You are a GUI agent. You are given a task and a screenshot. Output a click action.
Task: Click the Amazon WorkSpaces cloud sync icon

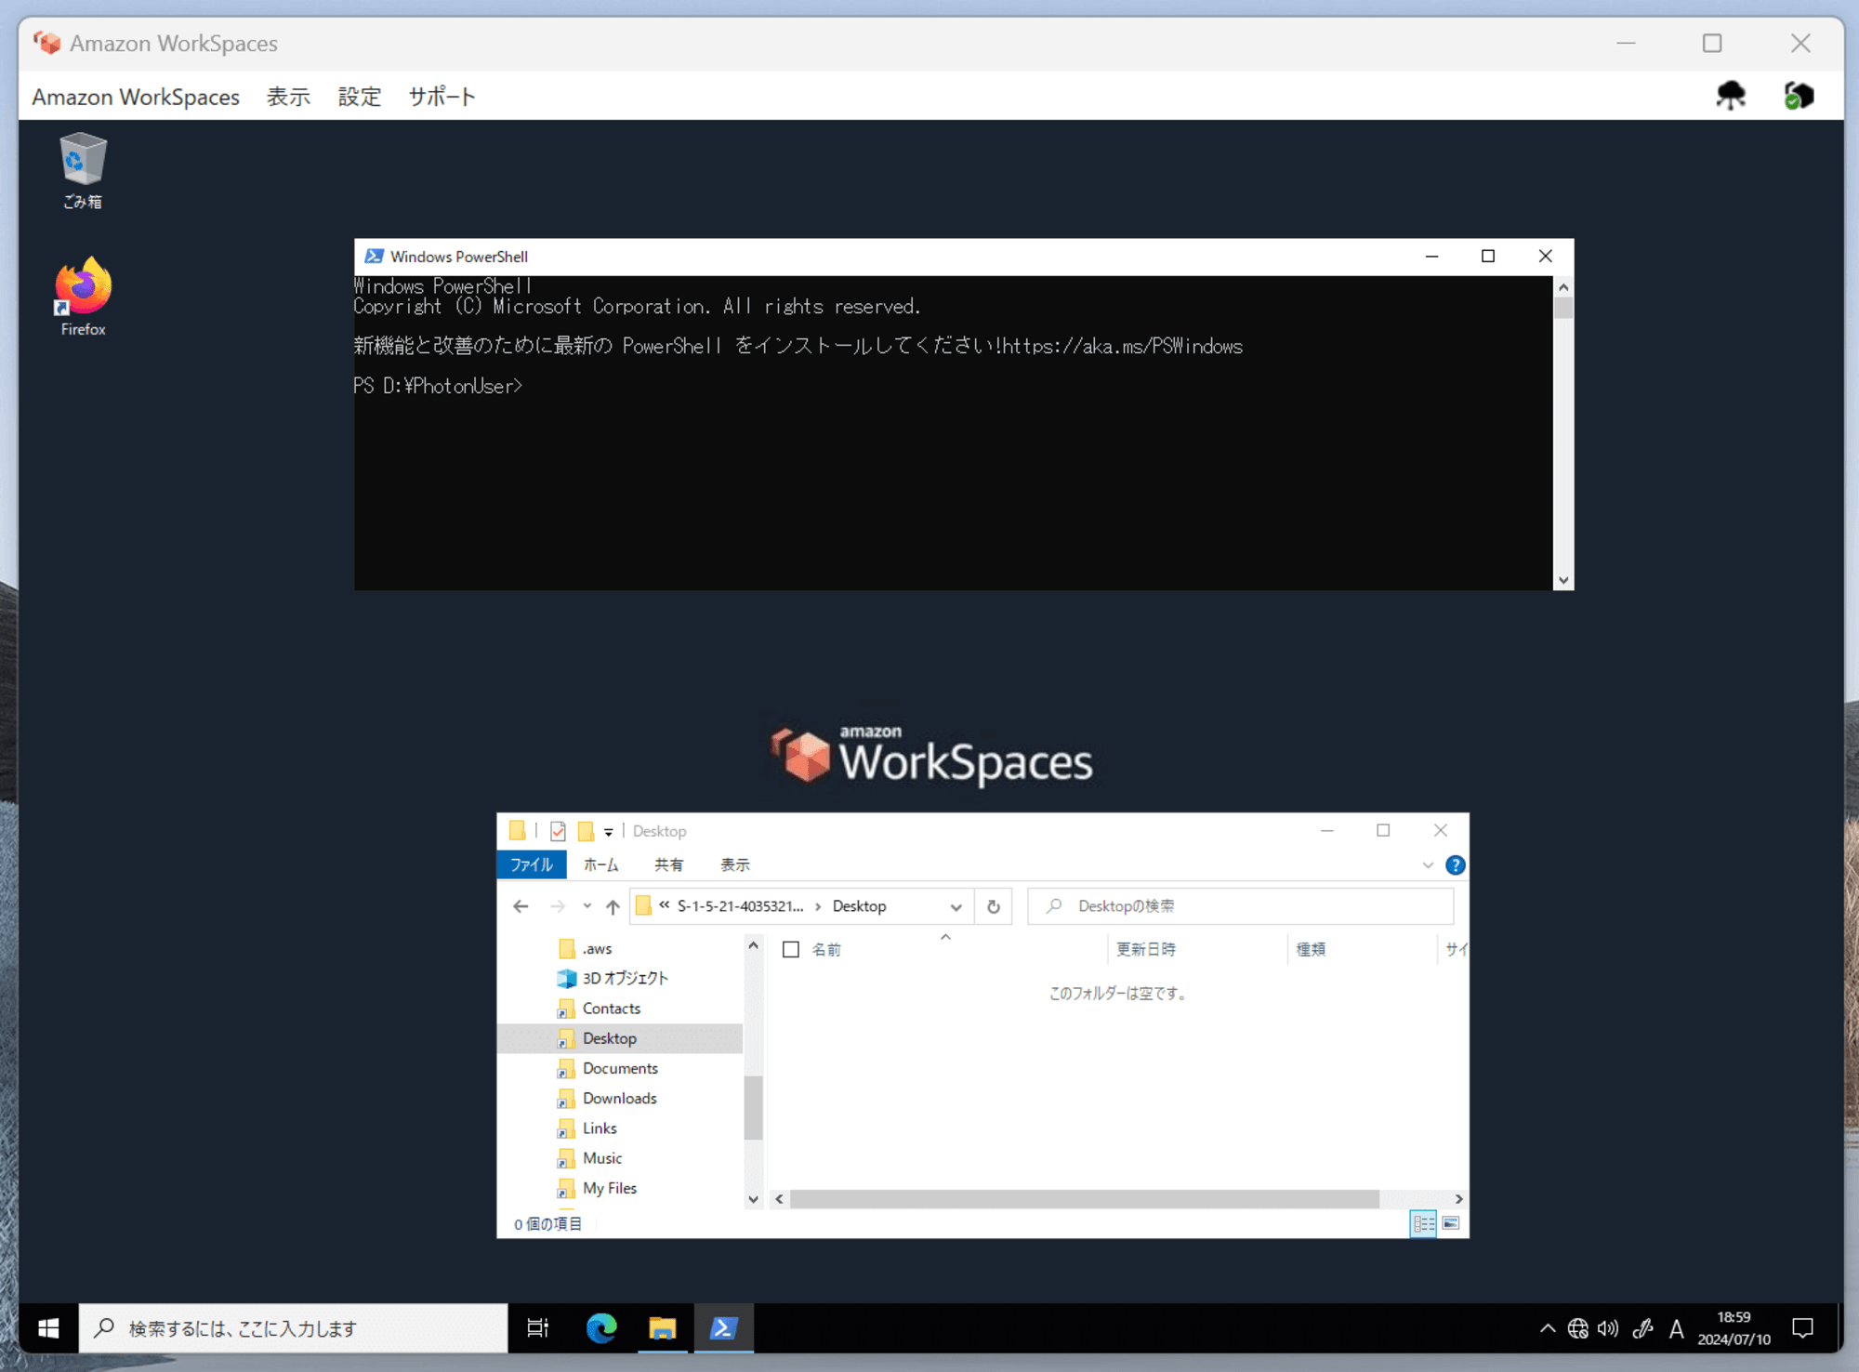(1731, 95)
